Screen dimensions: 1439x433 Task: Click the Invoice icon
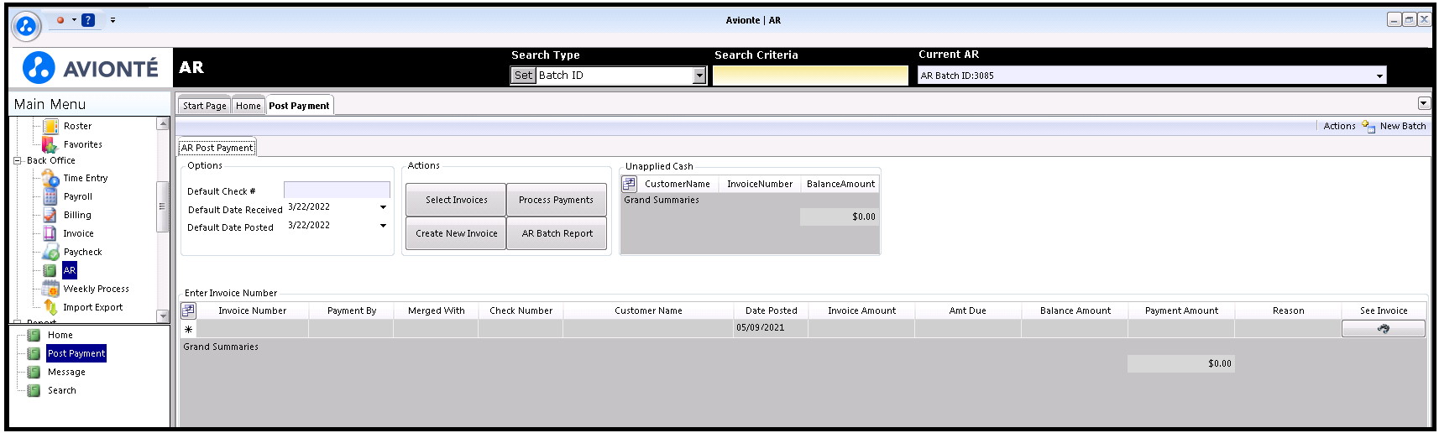50,233
